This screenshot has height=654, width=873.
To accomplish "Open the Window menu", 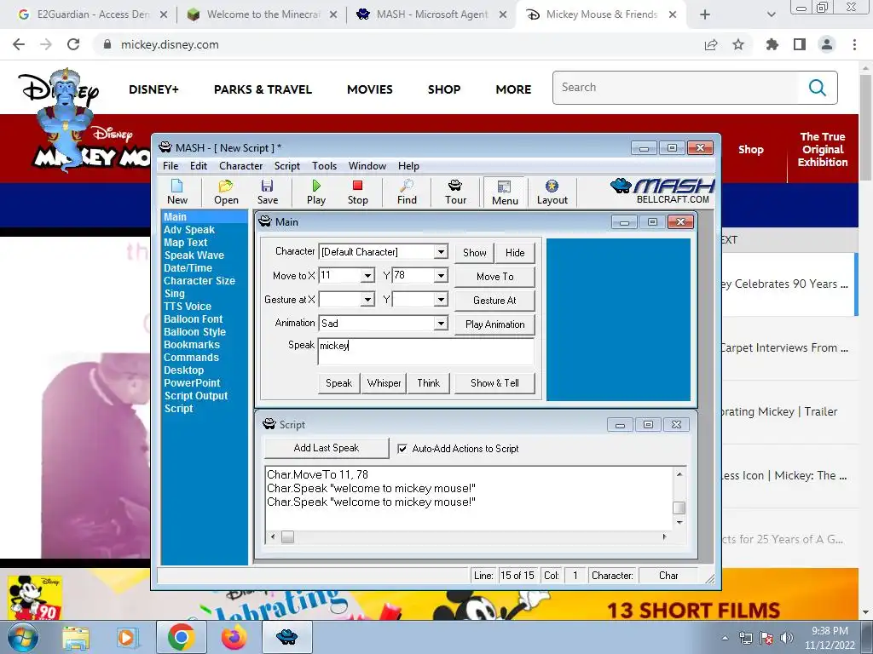I will pyautogui.click(x=367, y=166).
